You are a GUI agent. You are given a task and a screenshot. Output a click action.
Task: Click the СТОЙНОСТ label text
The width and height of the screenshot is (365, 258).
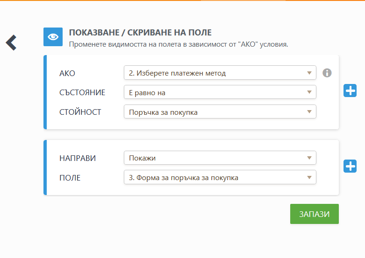point(80,112)
